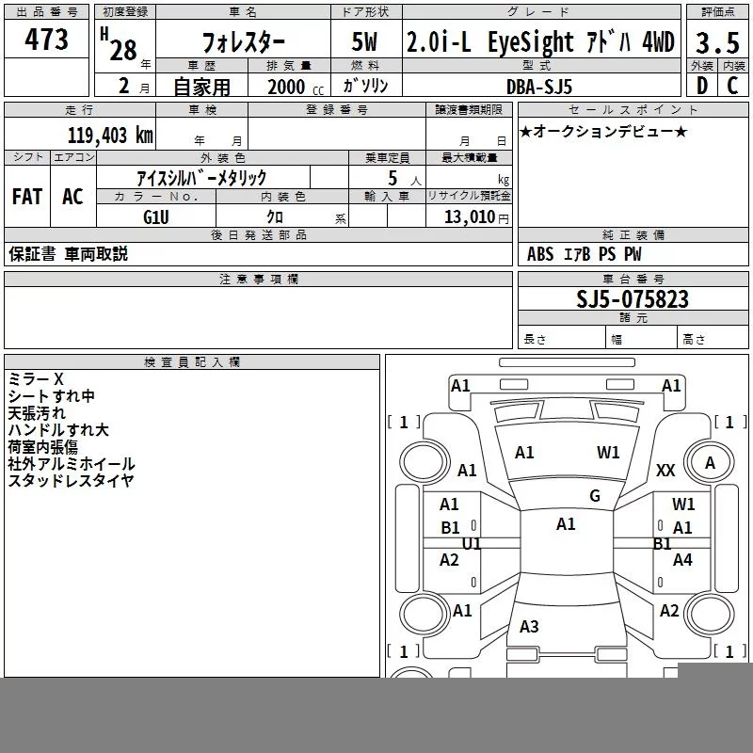Screen dimensions: 753x753
Task: Select the inspector note "ミラー X"
Action: point(36,379)
